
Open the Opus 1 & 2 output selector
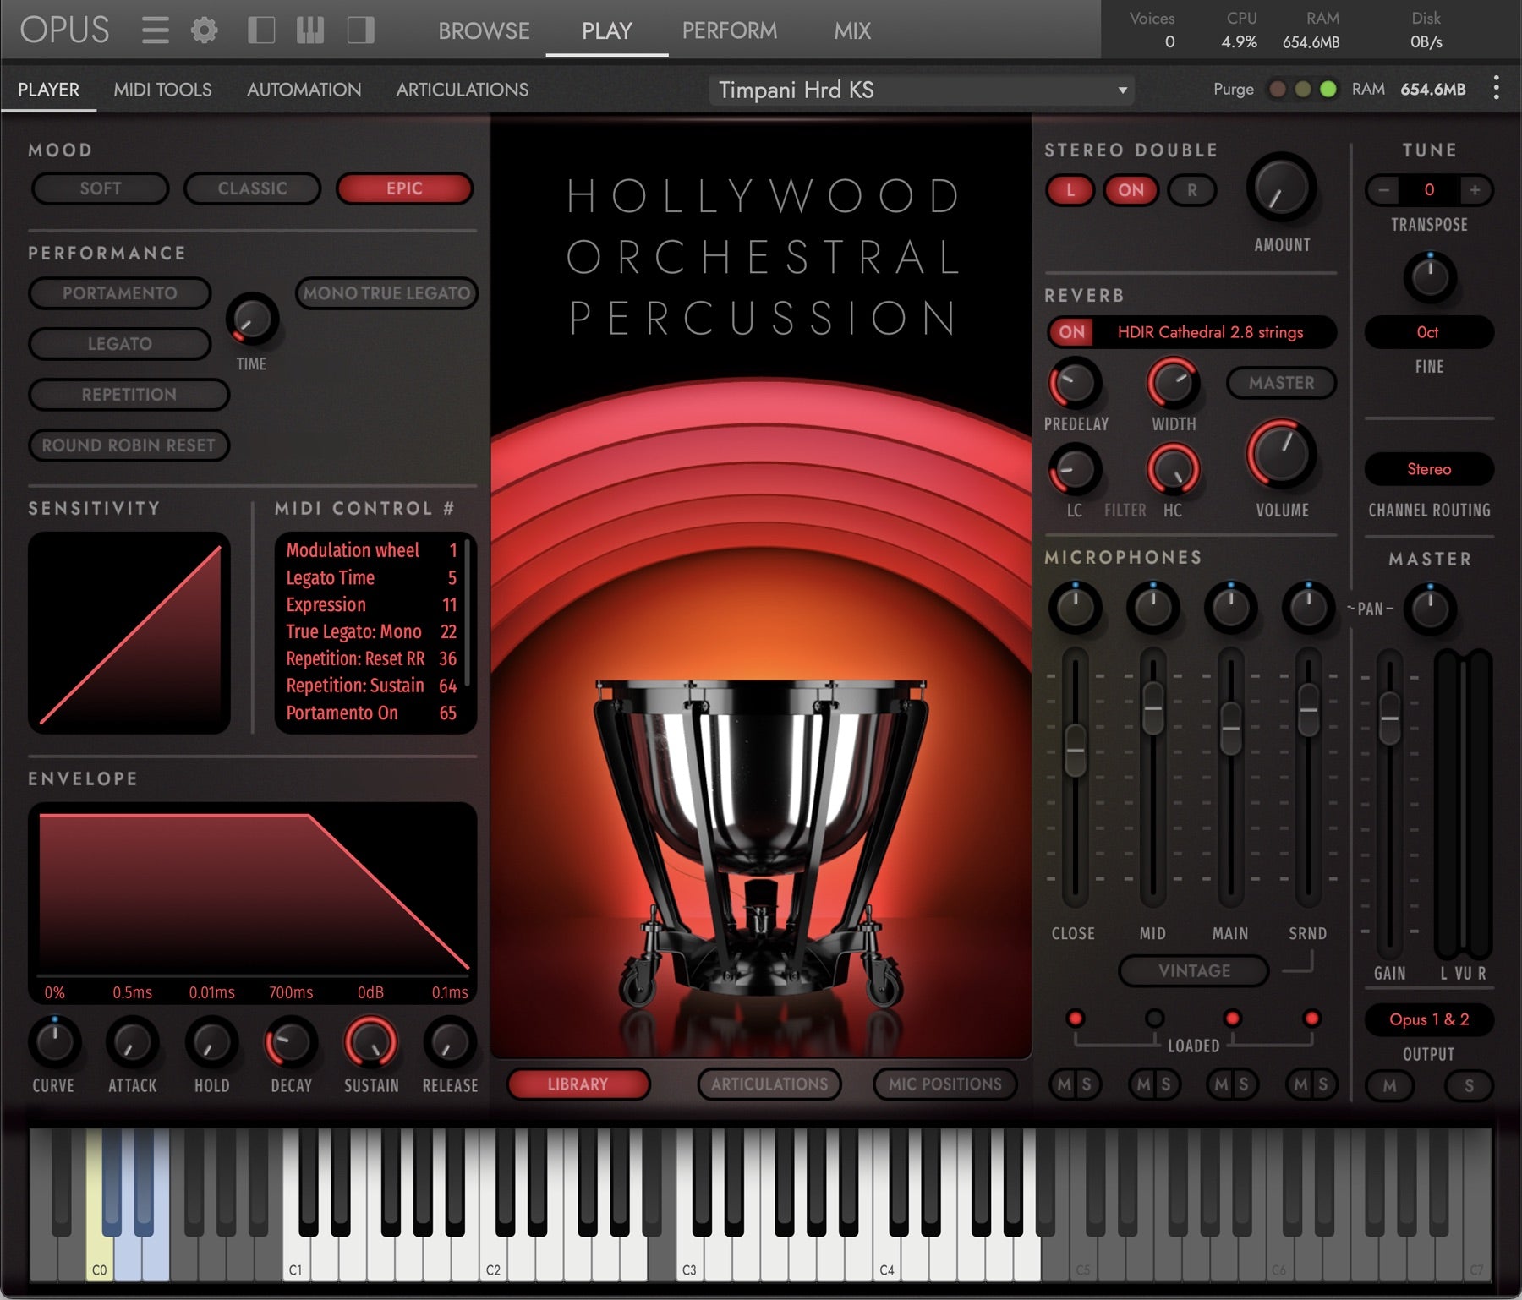coord(1428,1019)
